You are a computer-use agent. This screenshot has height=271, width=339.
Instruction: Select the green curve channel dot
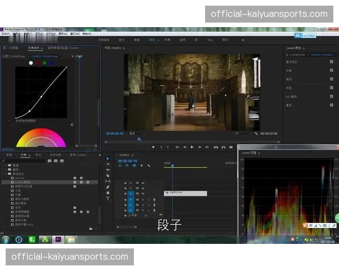click(45, 63)
